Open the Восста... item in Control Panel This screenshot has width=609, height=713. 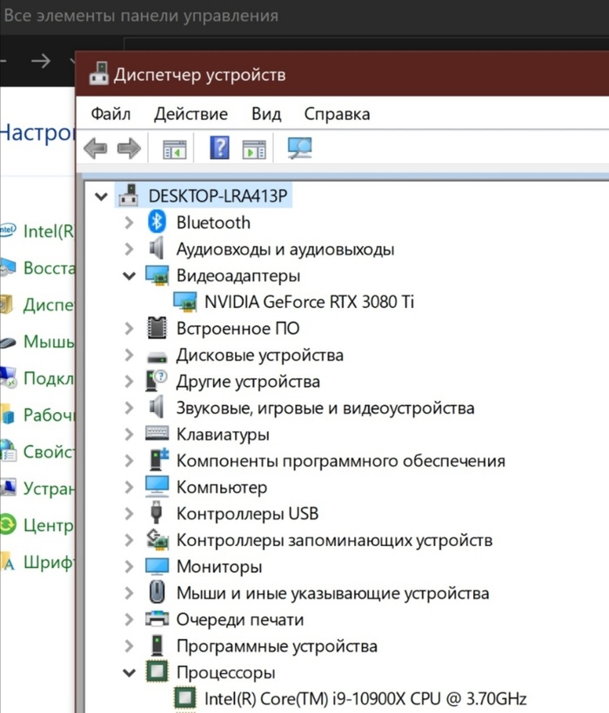point(49,268)
